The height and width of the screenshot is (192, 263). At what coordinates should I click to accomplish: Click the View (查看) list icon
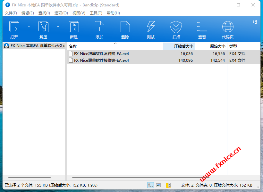click(x=202, y=27)
